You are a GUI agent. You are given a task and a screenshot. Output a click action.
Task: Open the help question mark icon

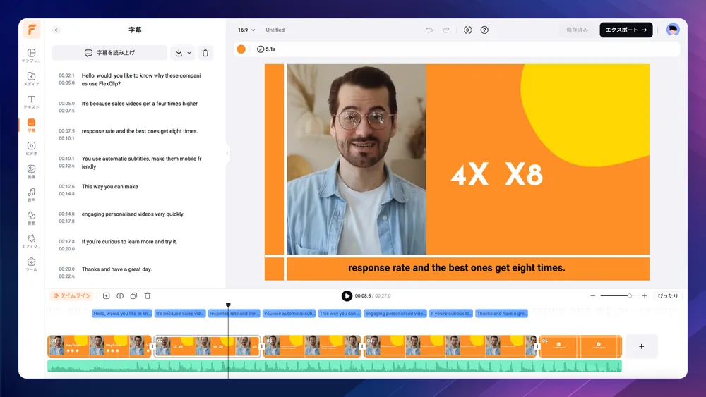tap(484, 30)
